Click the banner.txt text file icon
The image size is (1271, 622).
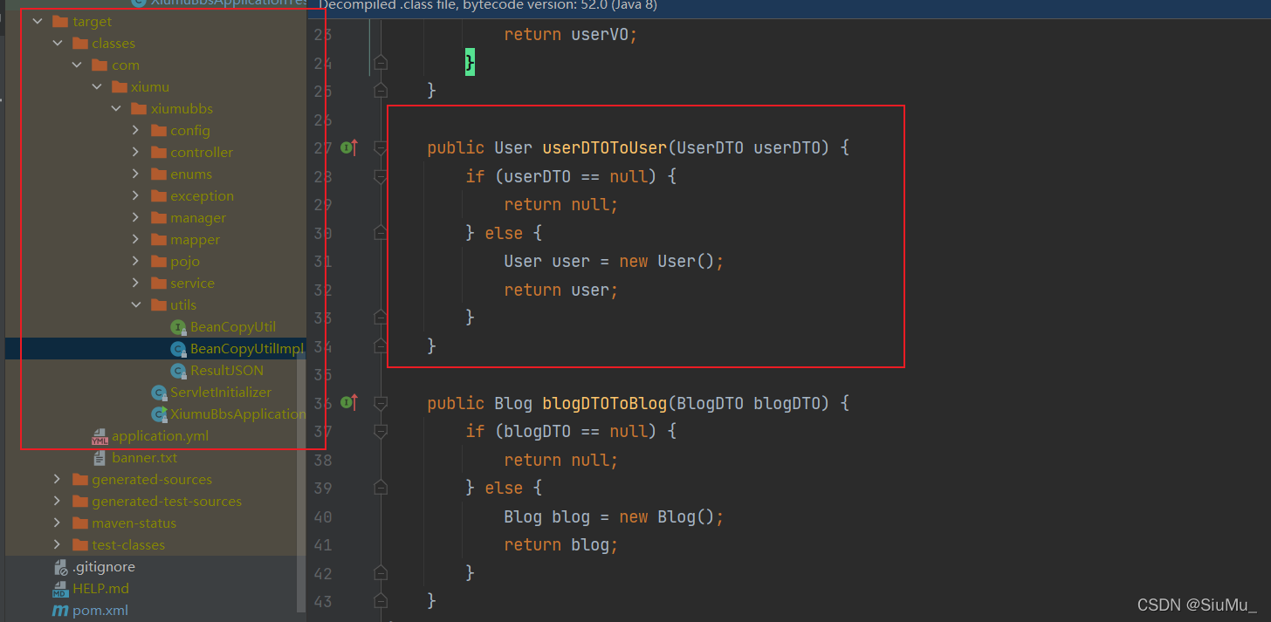[100, 458]
